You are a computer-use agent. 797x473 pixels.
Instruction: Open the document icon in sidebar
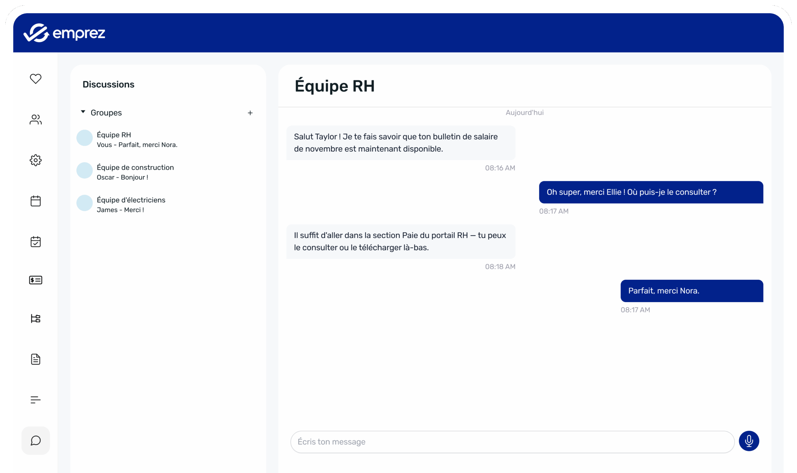click(35, 359)
